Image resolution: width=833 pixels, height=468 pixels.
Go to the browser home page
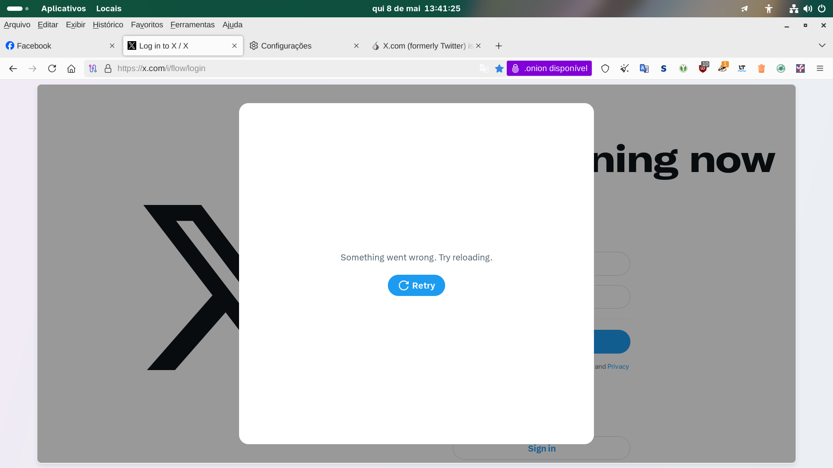(x=71, y=68)
